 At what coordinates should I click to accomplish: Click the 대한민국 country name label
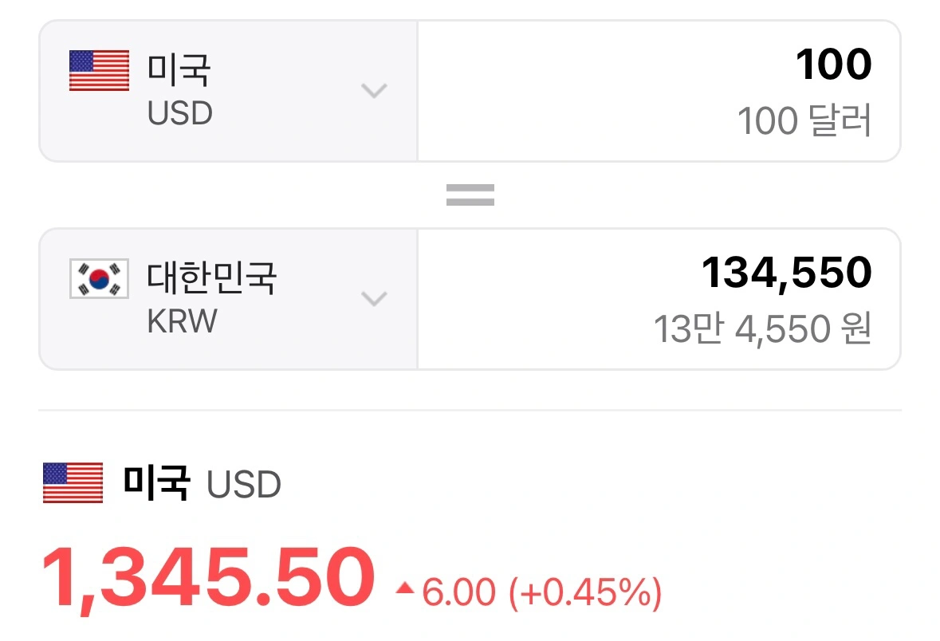coord(211,277)
